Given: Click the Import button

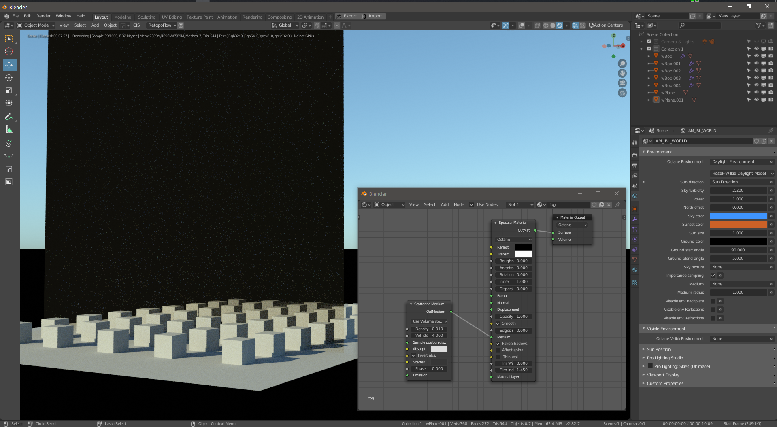Looking at the screenshot, I should click(373, 16).
